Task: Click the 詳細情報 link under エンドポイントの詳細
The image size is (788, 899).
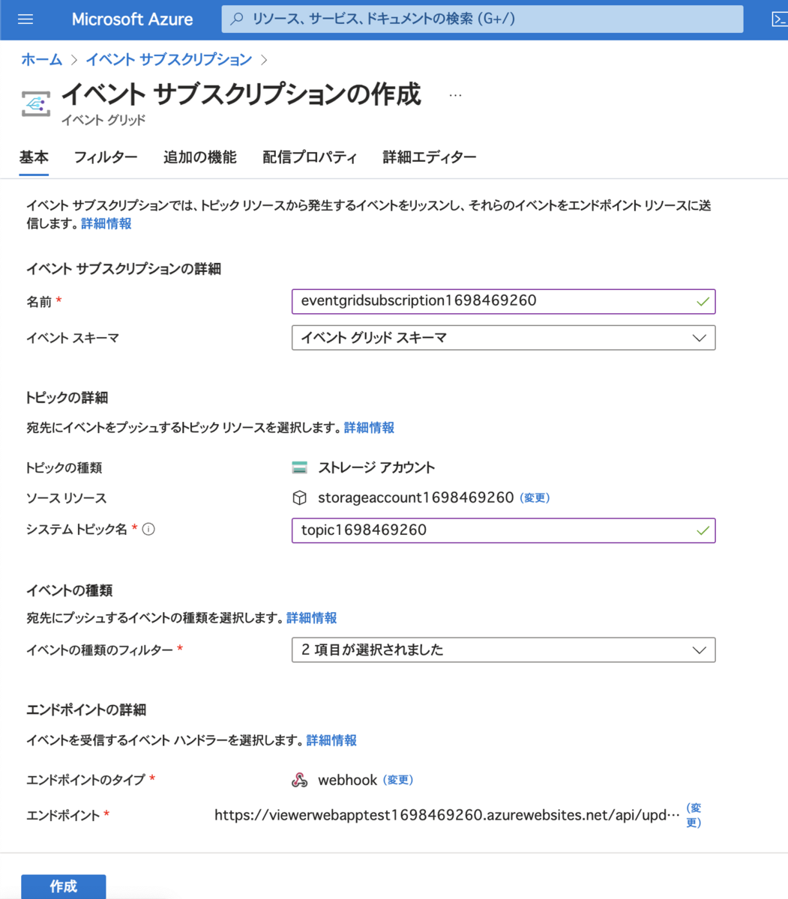Action: 331,740
